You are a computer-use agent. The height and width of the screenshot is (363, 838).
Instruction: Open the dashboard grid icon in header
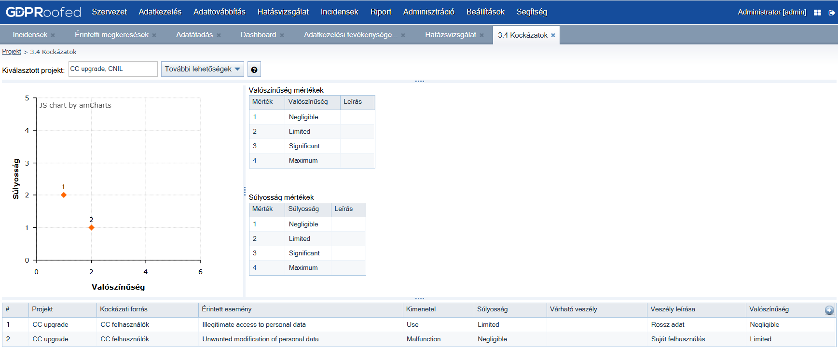(x=817, y=13)
